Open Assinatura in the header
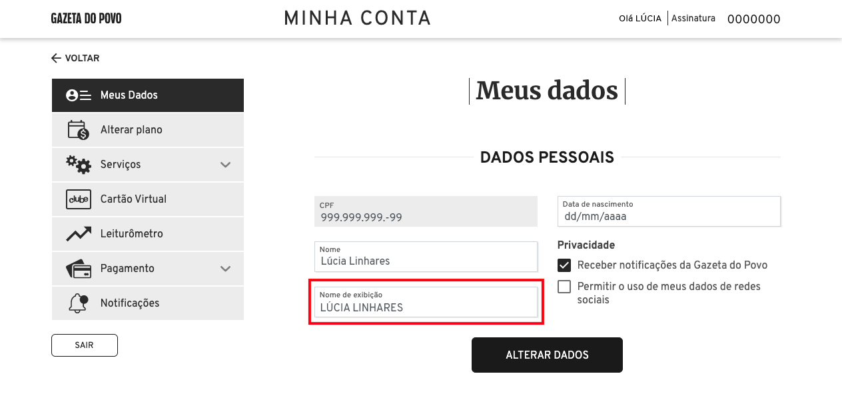The height and width of the screenshot is (404, 842). pyautogui.click(x=693, y=18)
